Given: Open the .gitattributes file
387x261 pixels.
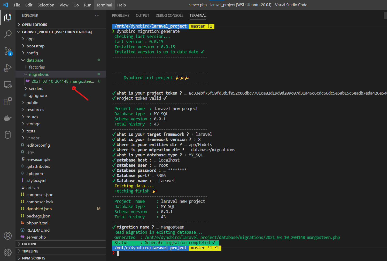Looking at the screenshot, I should tap(60, 166).
